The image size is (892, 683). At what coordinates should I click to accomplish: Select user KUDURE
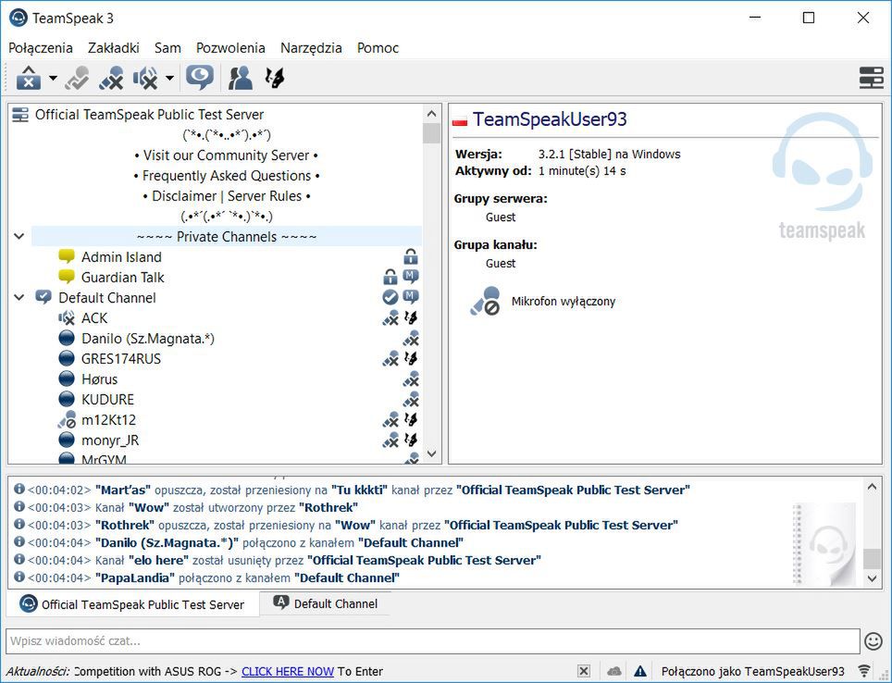pyautogui.click(x=107, y=400)
